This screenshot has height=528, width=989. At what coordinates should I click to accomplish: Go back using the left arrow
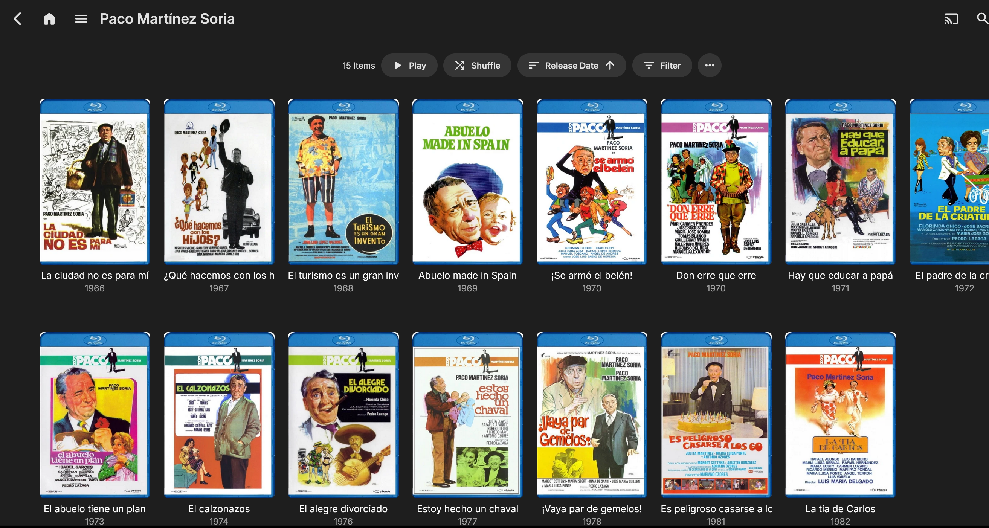click(x=18, y=19)
